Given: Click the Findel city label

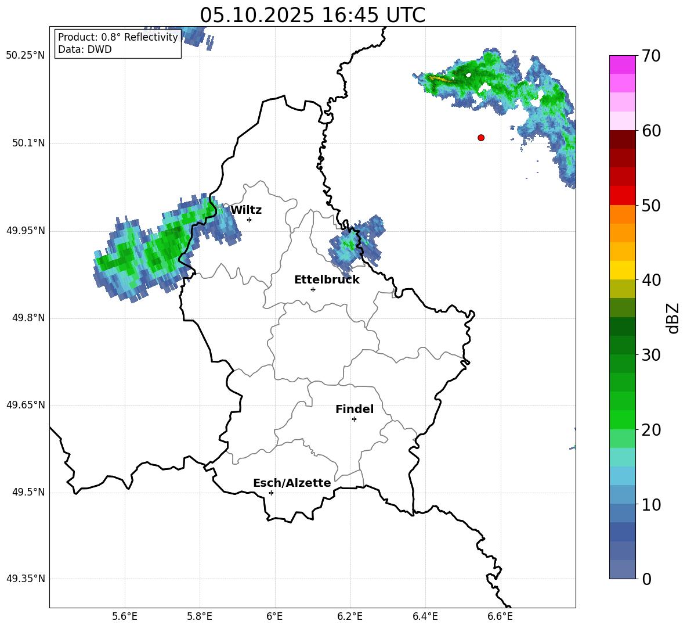Looking at the screenshot, I should pos(355,409).
